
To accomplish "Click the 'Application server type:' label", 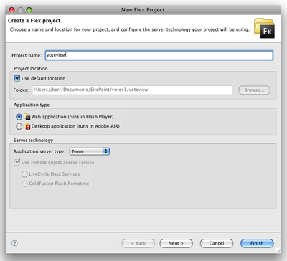I will pos(39,151).
